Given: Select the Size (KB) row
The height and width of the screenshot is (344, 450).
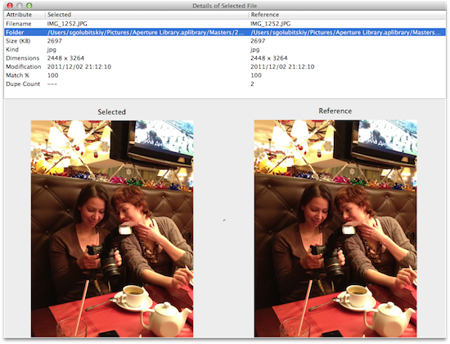Looking at the screenshot, I should [x=225, y=41].
